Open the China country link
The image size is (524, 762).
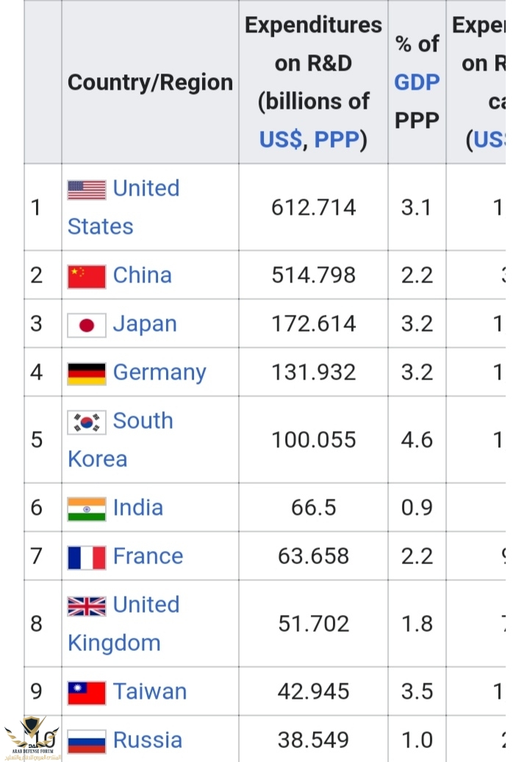(x=142, y=275)
